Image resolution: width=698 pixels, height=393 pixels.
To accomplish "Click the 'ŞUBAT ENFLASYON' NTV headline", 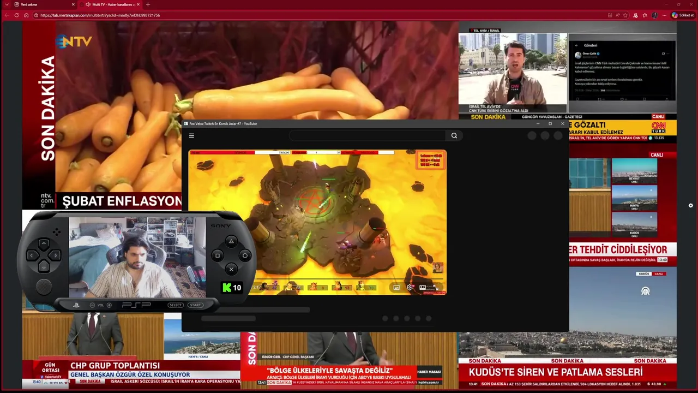I will 122,201.
